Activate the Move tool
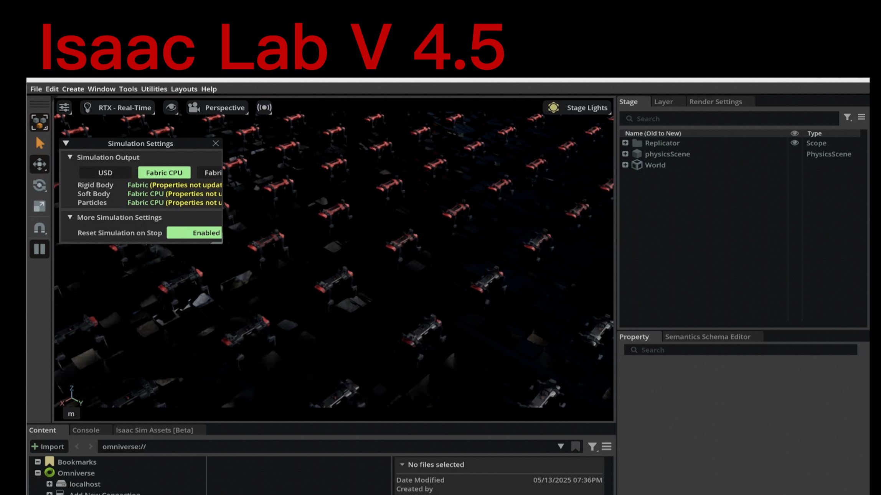 (40, 164)
